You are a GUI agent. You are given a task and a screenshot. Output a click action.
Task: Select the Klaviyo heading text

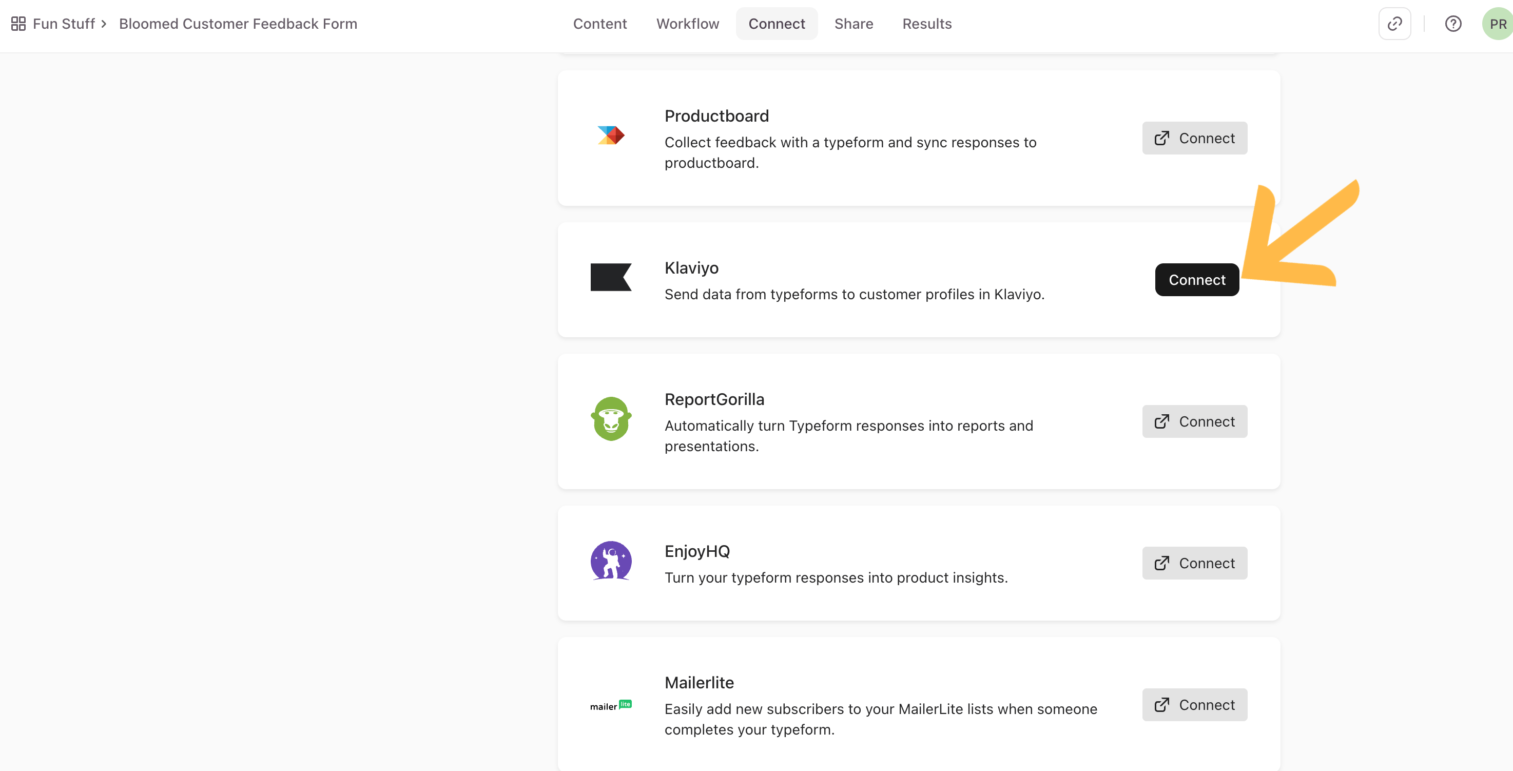point(691,268)
